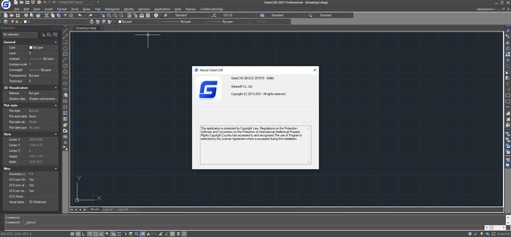Select the Line tool in the Draw toolbar
The height and width of the screenshot is (237, 511).
click(x=65, y=31)
